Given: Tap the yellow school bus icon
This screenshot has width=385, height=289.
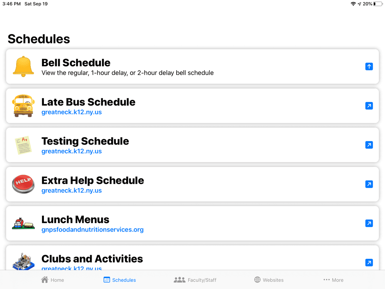Looking at the screenshot, I should [x=23, y=106].
